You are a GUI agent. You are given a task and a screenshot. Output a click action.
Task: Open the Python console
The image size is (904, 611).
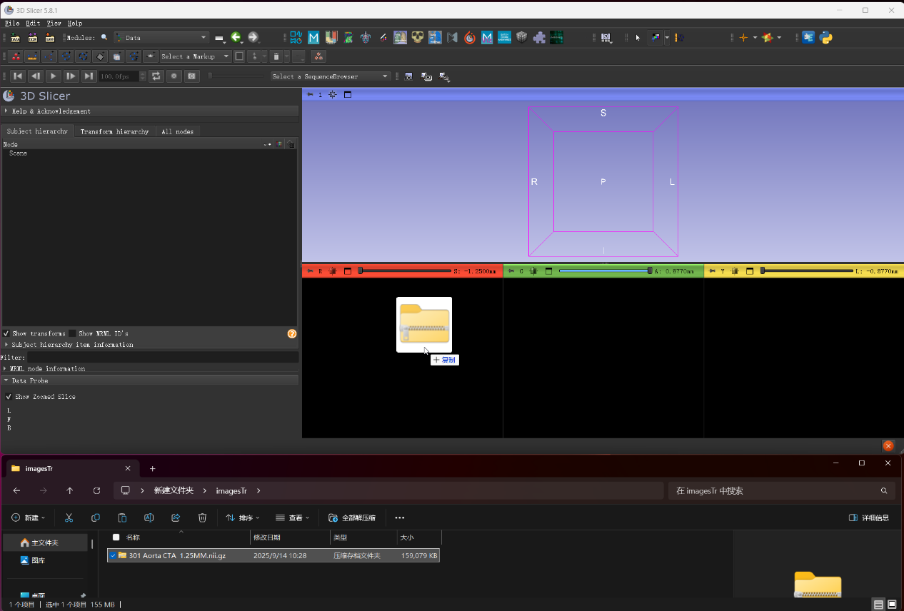click(x=826, y=38)
